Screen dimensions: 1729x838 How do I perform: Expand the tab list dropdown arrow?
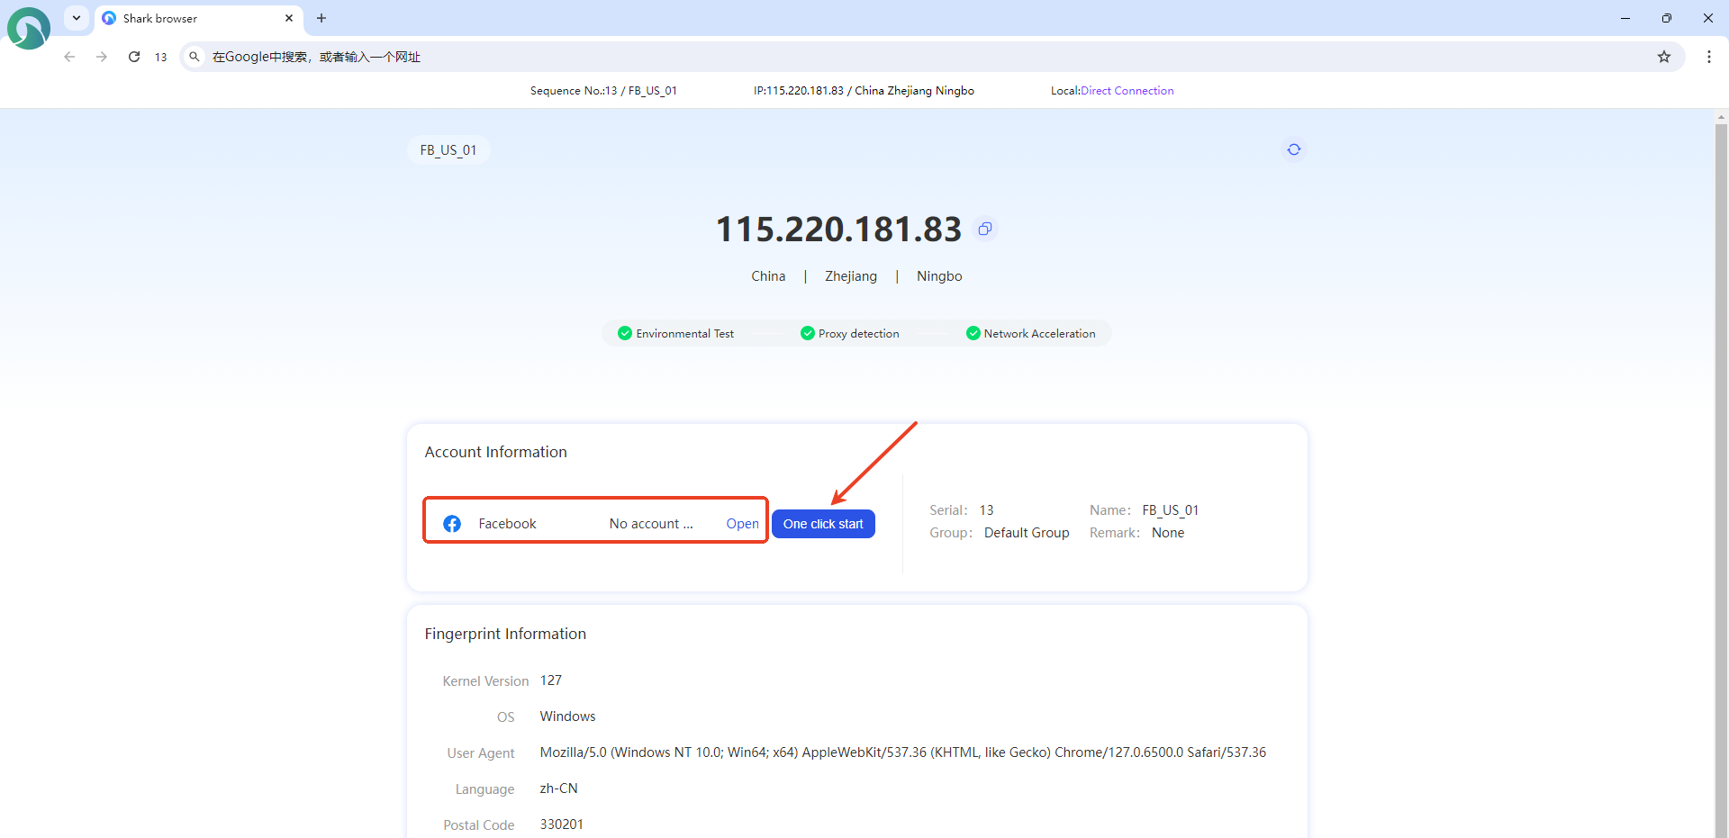point(77,18)
